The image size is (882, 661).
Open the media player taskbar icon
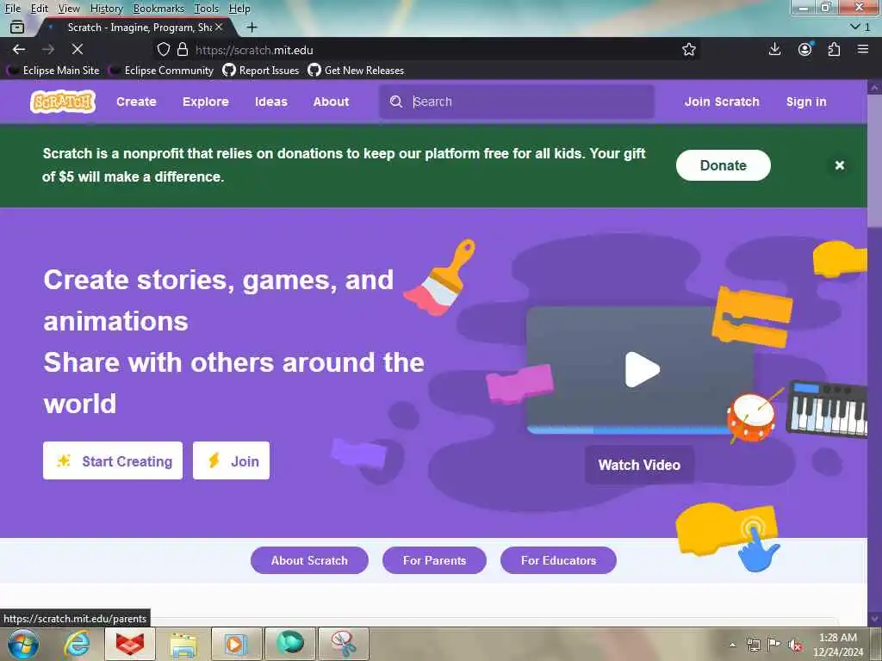(x=236, y=644)
